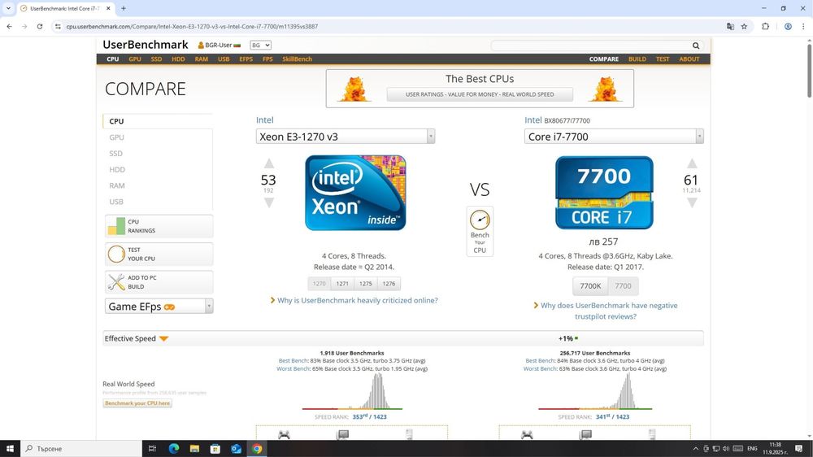Click 'Benchmark your CPU here' button
Viewport: 813px width, 457px height.
tap(137, 403)
